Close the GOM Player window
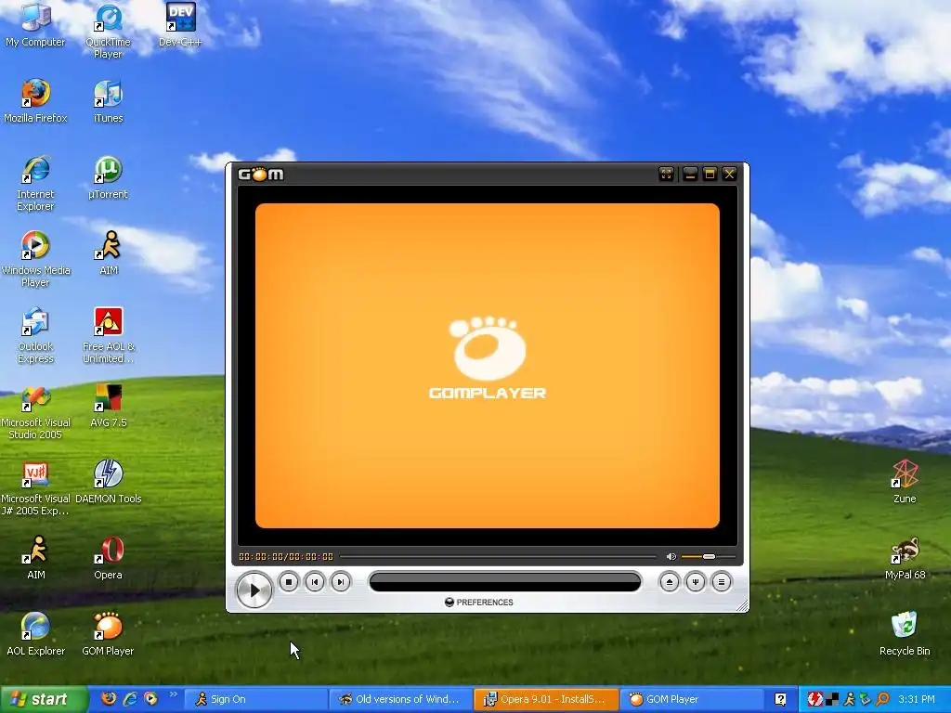This screenshot has width=951, height=713. [730, 175]
